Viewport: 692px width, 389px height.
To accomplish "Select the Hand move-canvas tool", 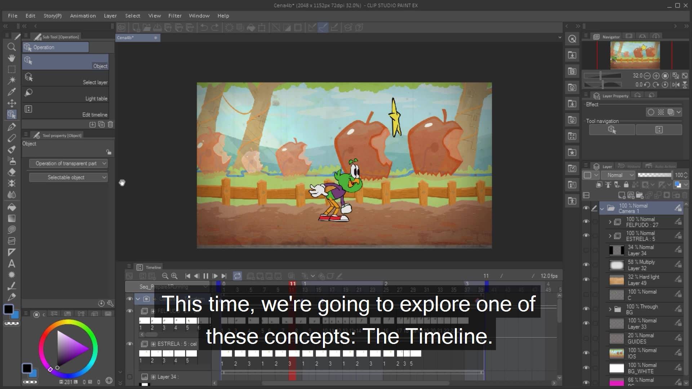I will [12, 58].
